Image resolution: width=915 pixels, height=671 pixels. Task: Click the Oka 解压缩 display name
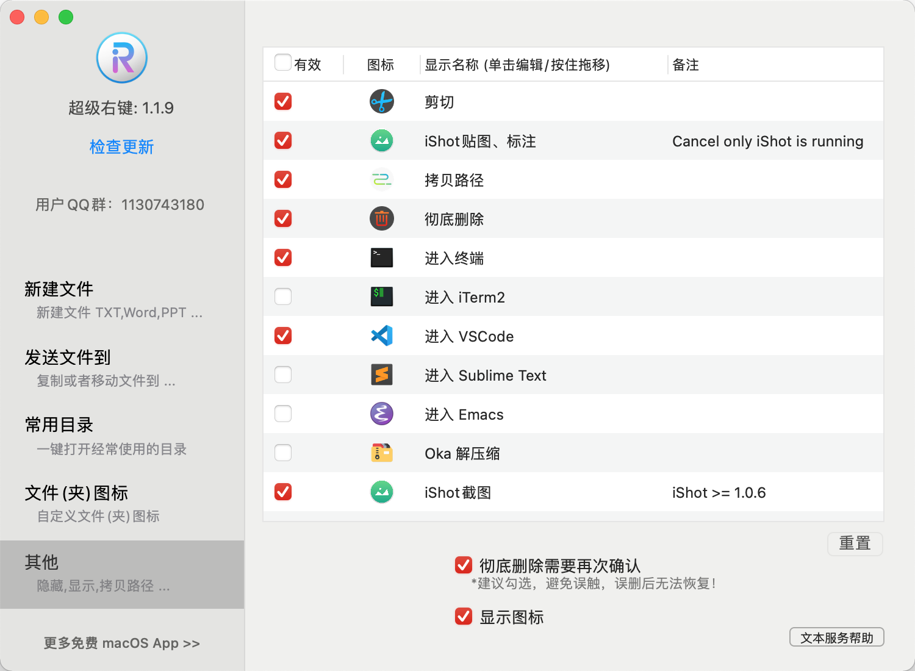click(x=462, y=453)
